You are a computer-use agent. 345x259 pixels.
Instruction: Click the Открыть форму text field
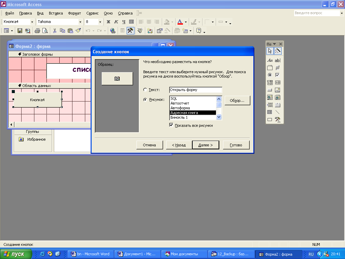[x=196, y=90]
